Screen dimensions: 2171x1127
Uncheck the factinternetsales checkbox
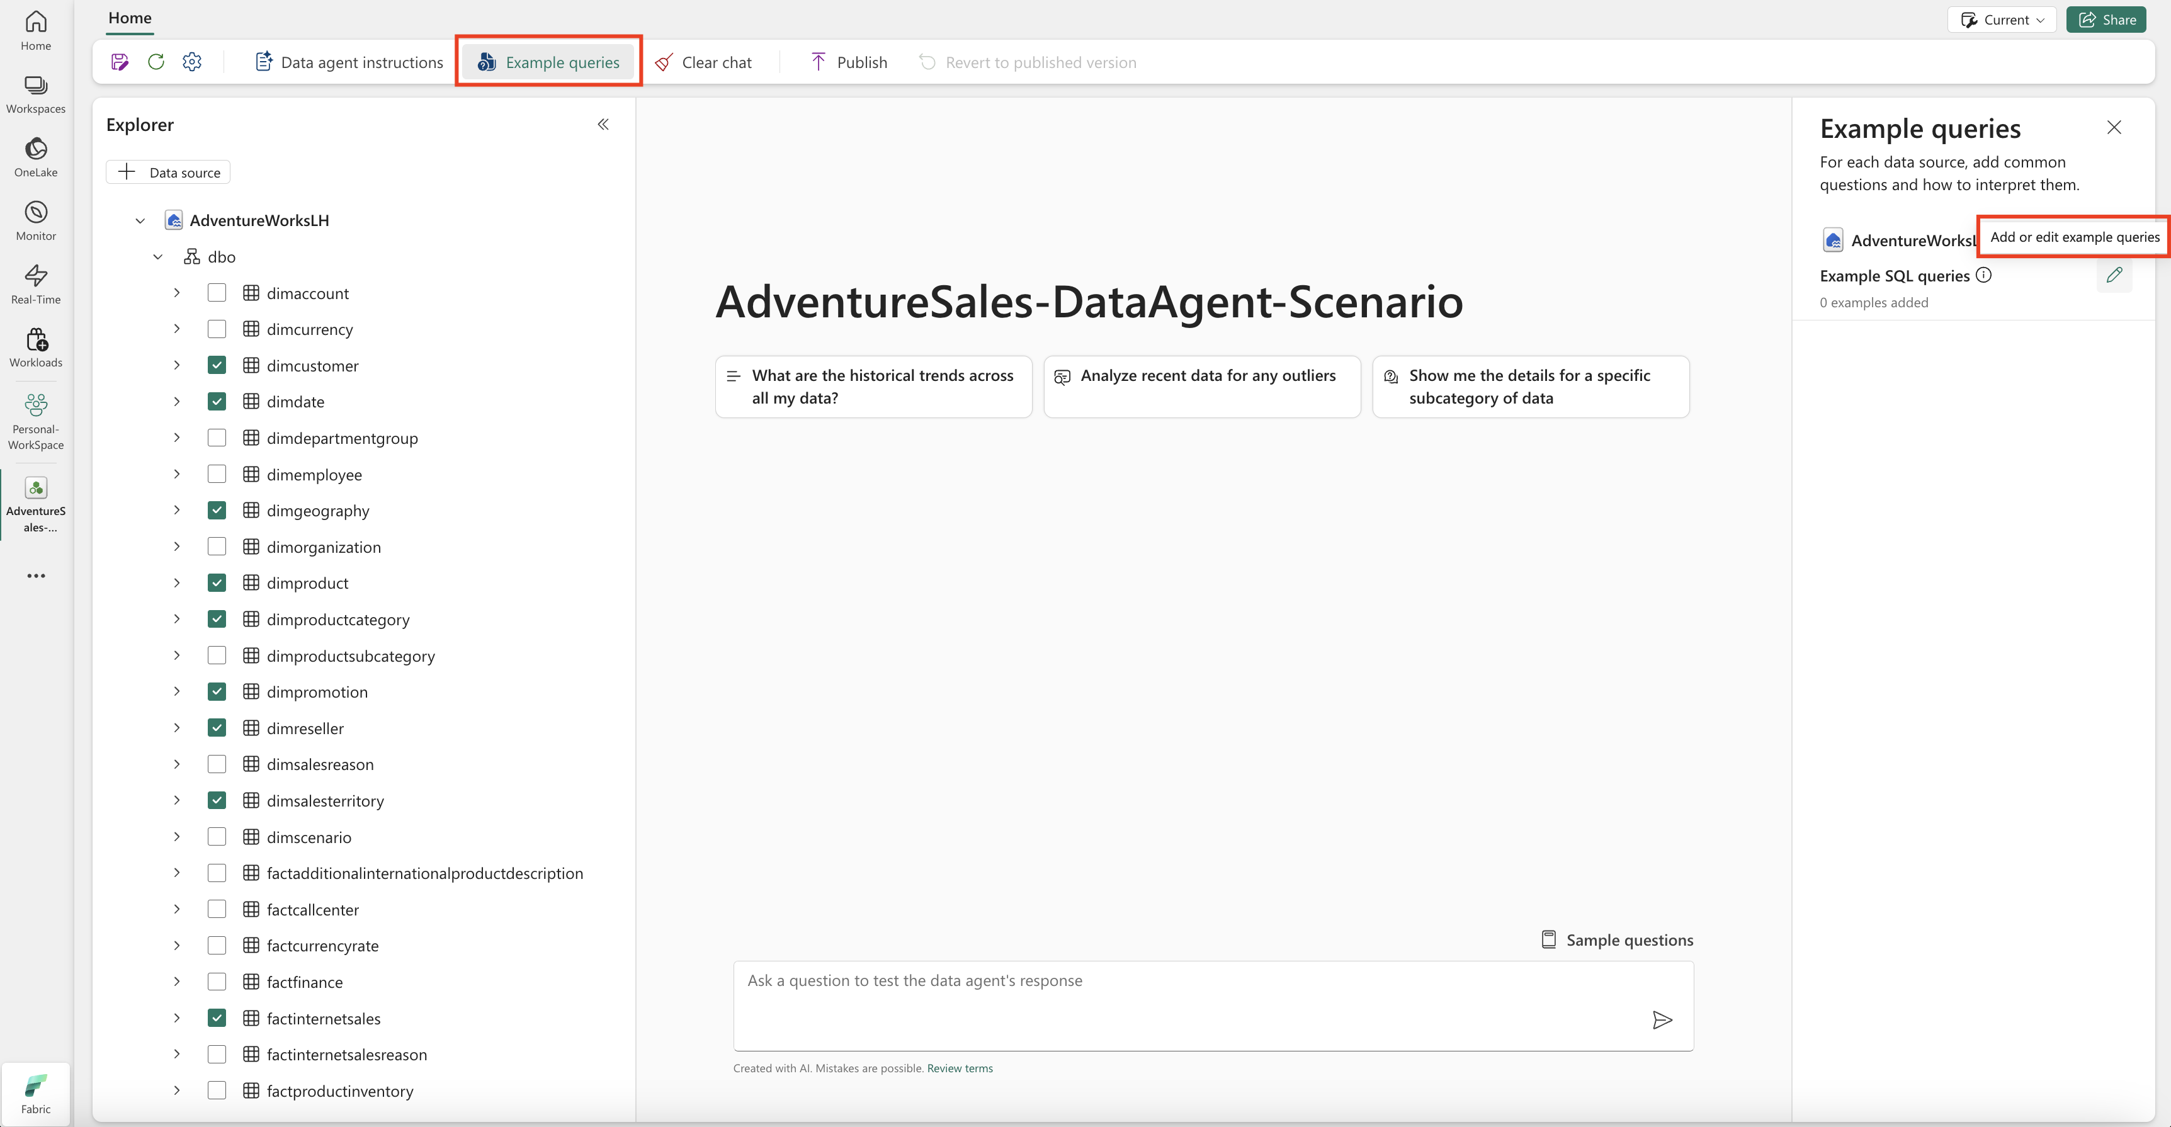click(217, 1017)
